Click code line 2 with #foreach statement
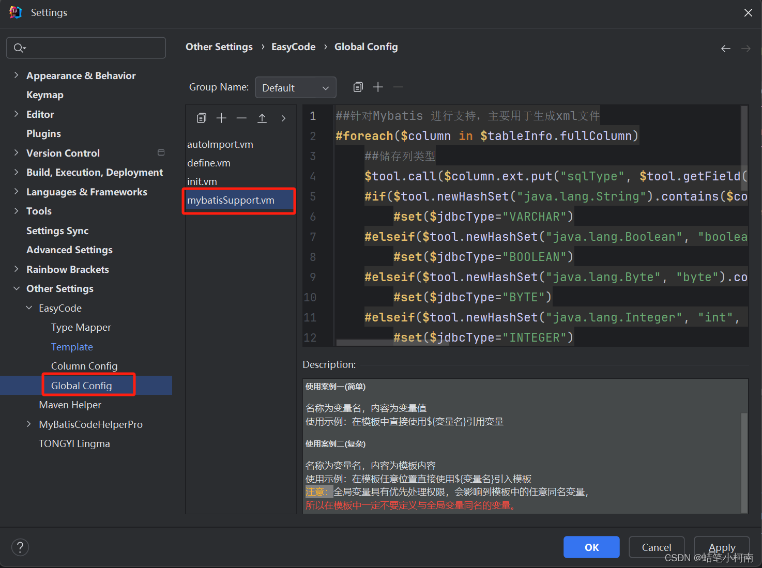 pos(487,136)
